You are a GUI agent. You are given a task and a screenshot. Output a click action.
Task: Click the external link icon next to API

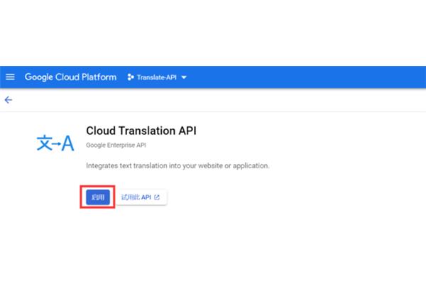click(x=157, y=197)
